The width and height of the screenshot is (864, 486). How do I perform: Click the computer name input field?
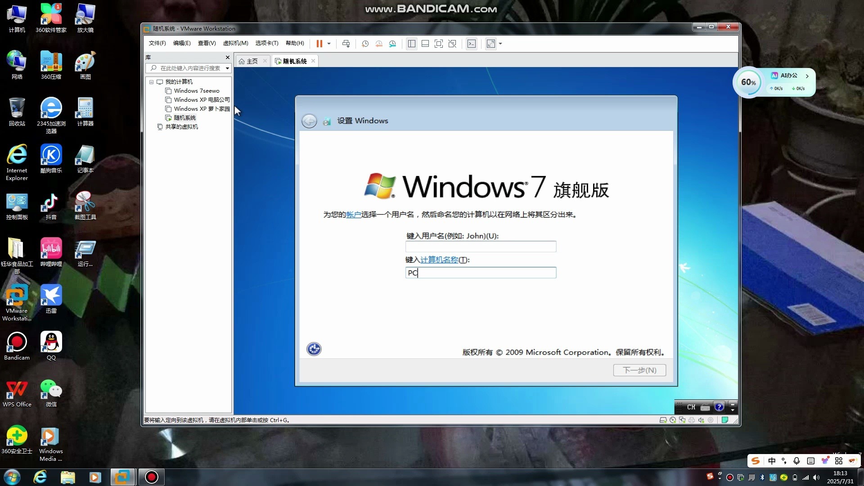480,272
